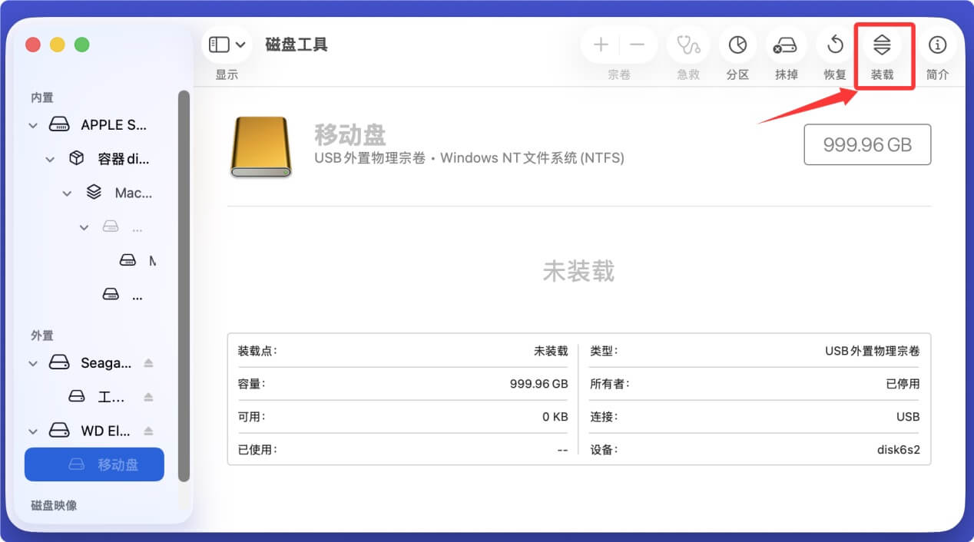
Task: Click the add volume plus icon
Action: click(x=601, y=45)
